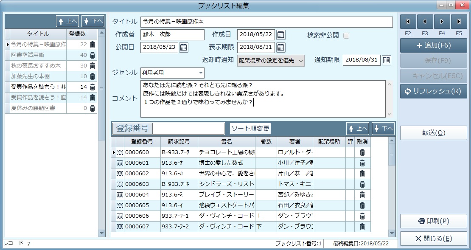Click 印刷(P) button
Viewport: 471px width, 250px height.
click(434, 221)
